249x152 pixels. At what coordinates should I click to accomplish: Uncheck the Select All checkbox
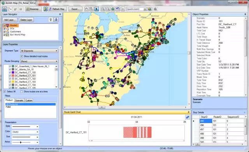pyautogui.click(x=5, y=92)
